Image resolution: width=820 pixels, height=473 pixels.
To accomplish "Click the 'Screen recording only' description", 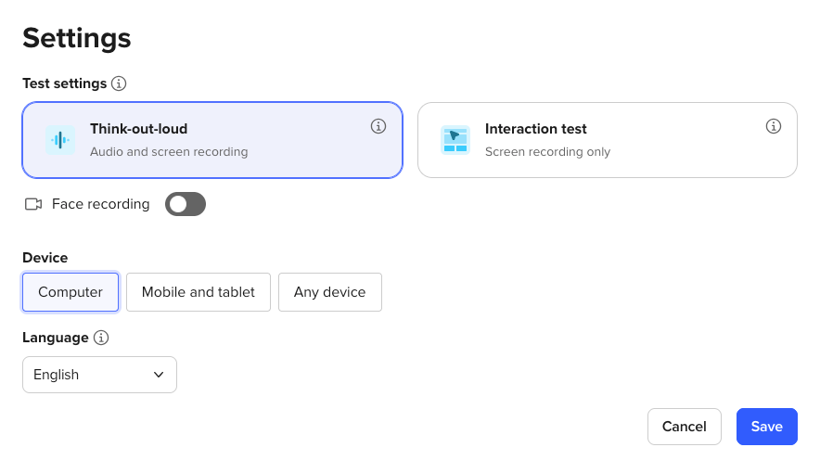I will tap(547, 151).
